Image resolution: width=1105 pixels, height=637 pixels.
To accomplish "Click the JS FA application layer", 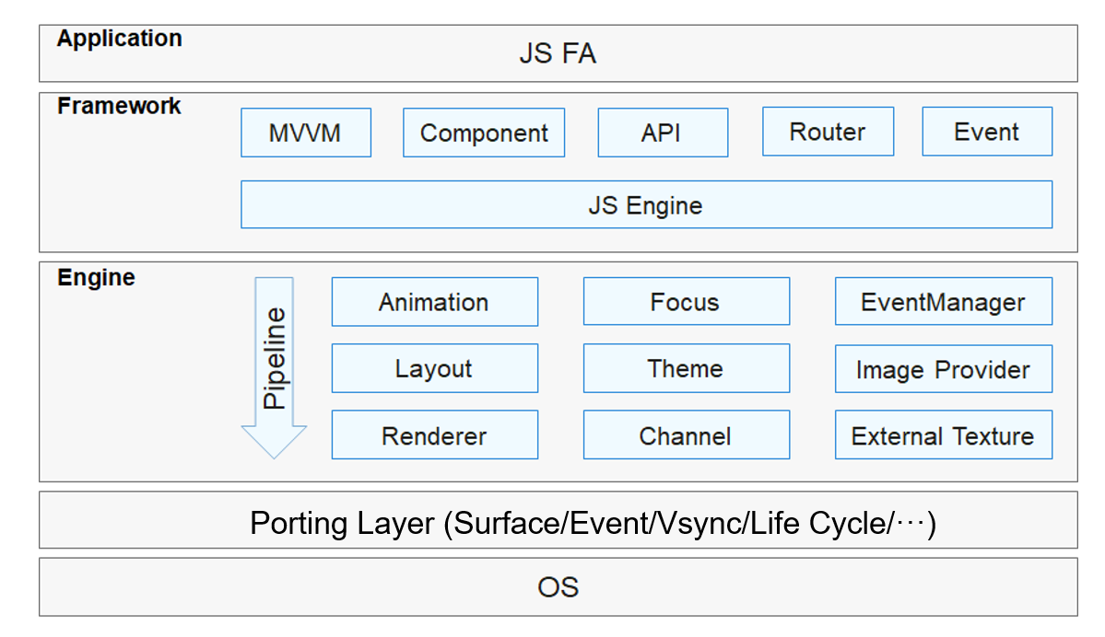I will [558, 53].
